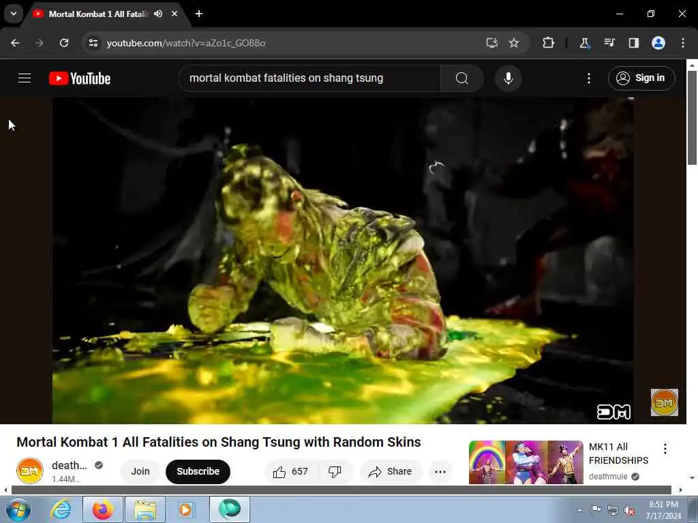Screen dimensions: 698x523
Task: Open the MK11 All FRIENDSHIPS title link
Action: [x=618, y=454]
